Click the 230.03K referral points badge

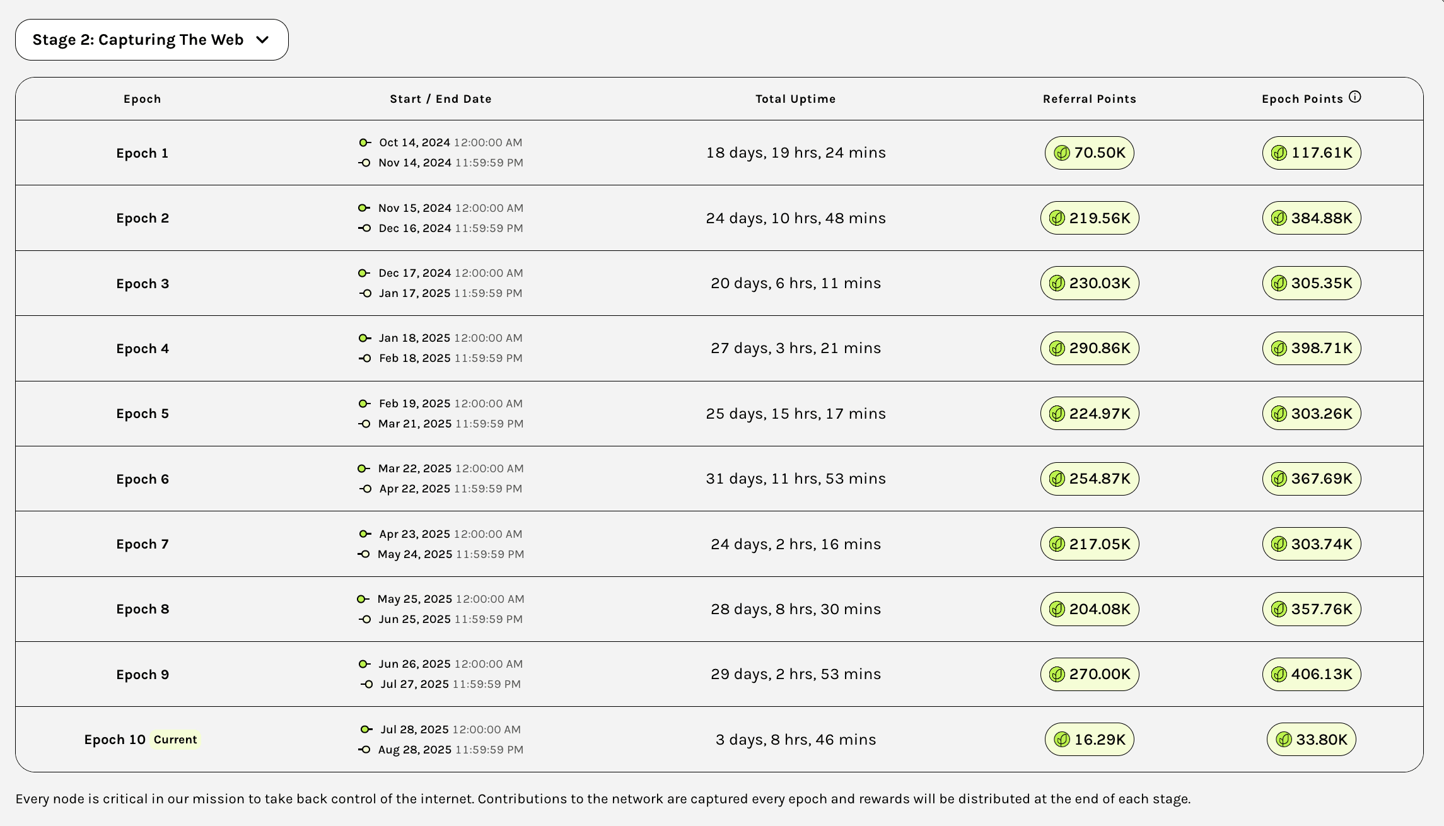(1090, 283)
